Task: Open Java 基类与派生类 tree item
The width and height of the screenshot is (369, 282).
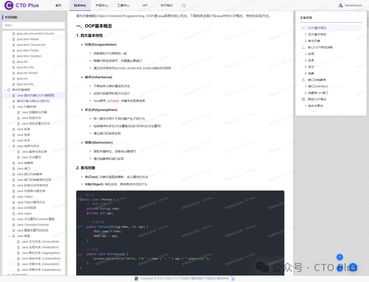Action: [35, 152]
